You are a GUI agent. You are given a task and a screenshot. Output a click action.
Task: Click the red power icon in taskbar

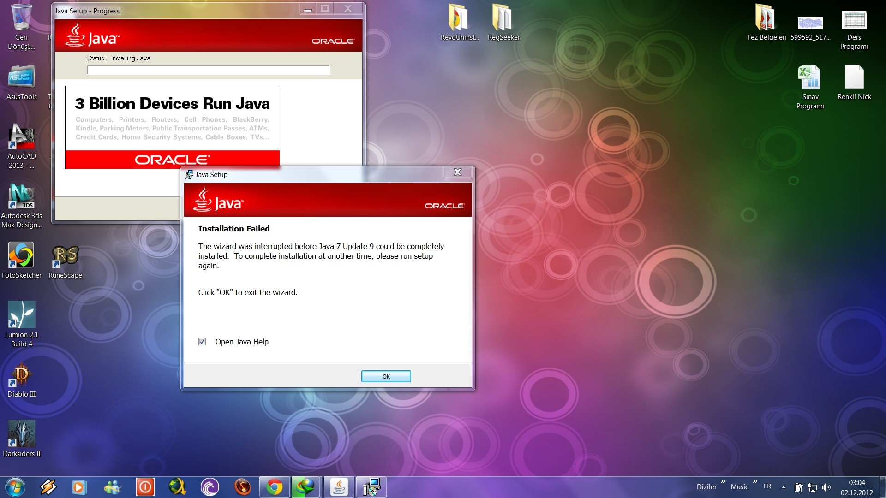145,487
